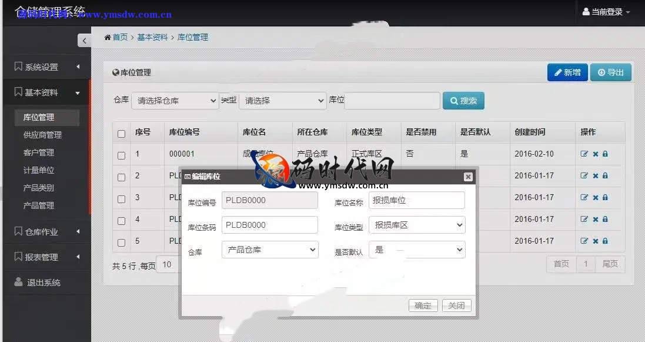Select 供应商管理 in the sidebar
The width and height of the screenshot is (645, 342).
click(x=42, y=135)
